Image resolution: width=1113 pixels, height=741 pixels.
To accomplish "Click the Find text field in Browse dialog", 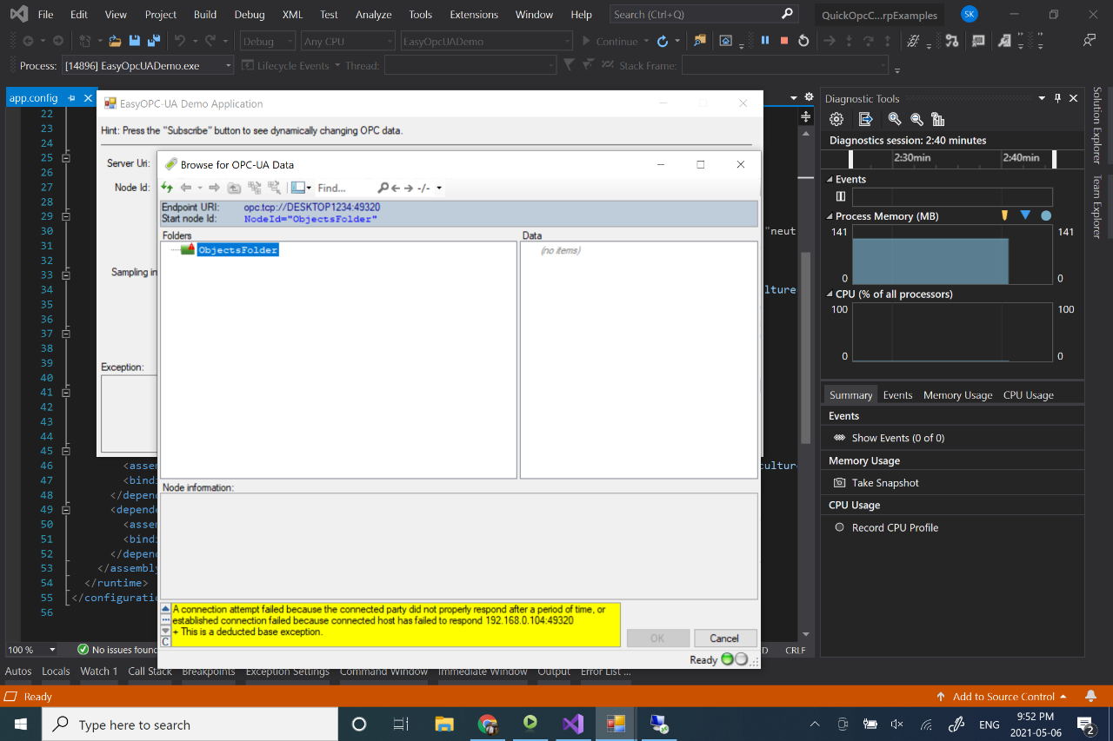I will pos(345,188).
